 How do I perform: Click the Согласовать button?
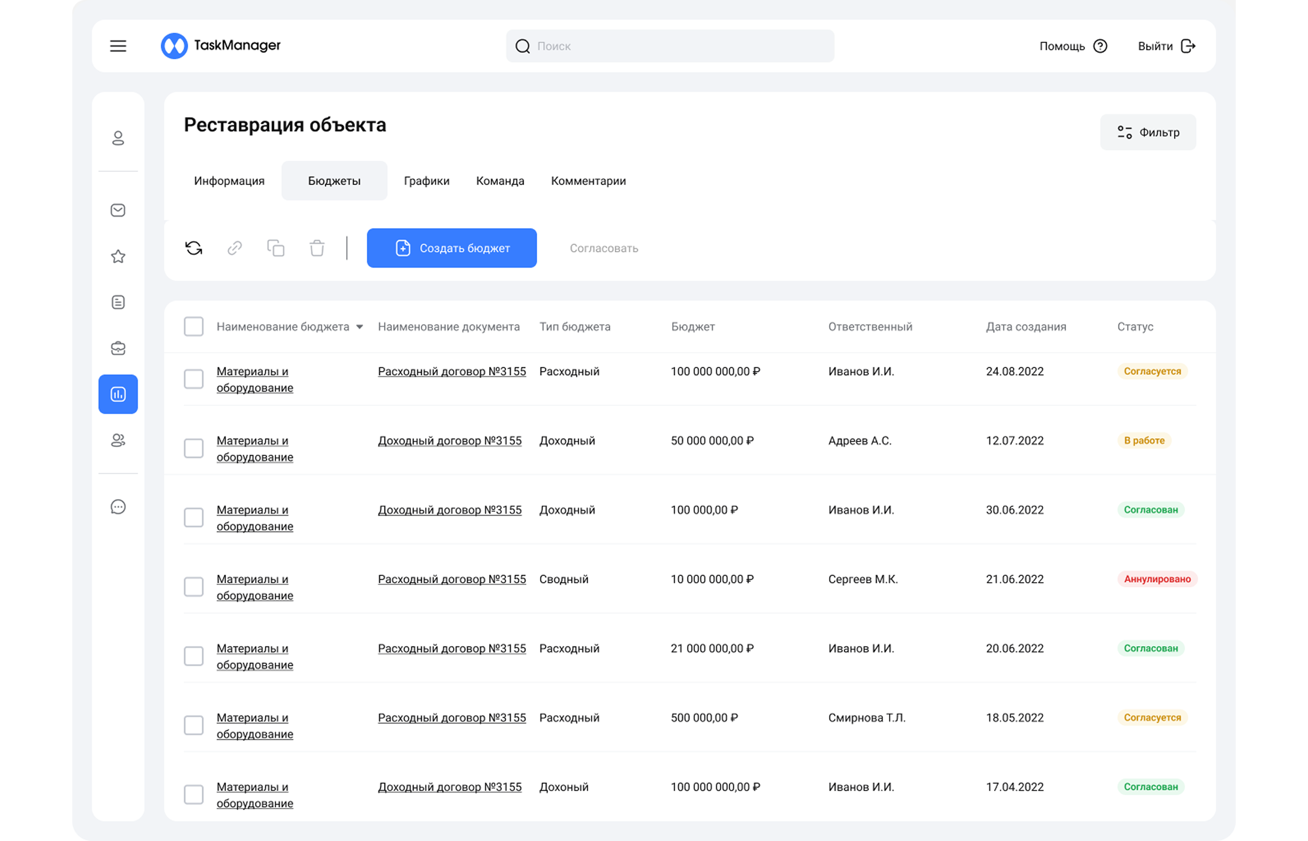(x=604, y=249)
